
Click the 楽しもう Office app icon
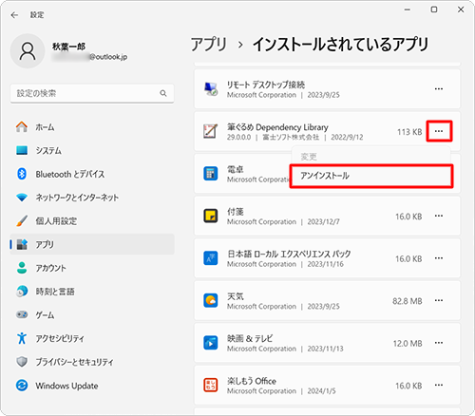[x=210, y=386]
